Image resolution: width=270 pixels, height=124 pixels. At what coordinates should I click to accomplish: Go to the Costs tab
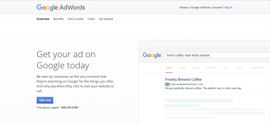pyautogui.click(x=91, y=19)
